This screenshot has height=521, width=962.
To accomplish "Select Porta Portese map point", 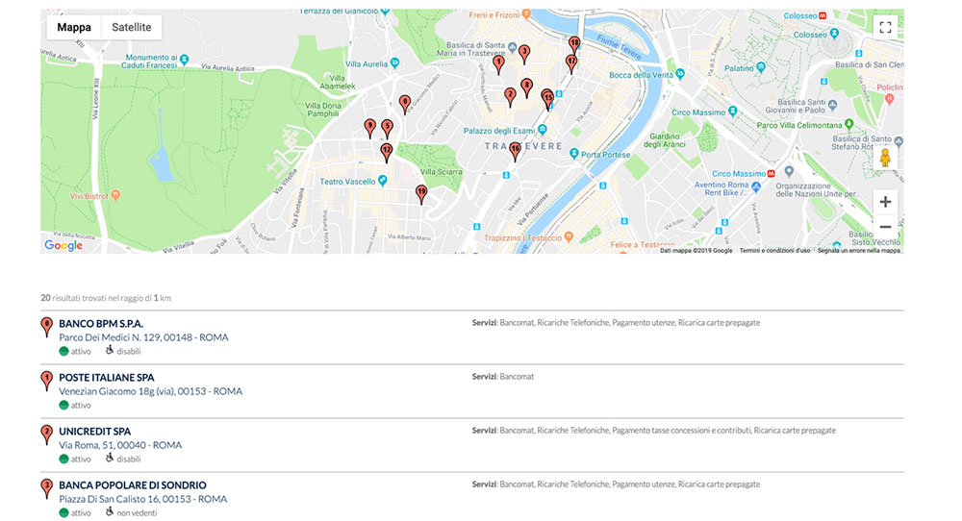I will click(x=573, y=153).
